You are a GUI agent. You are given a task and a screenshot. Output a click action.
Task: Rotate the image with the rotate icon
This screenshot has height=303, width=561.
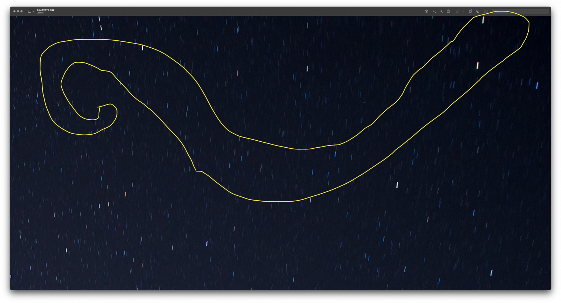pyautogui.click(x=471, y=11)
